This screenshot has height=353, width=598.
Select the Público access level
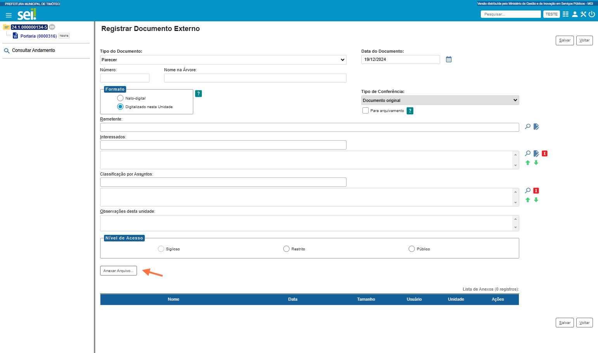pos(412,249)
